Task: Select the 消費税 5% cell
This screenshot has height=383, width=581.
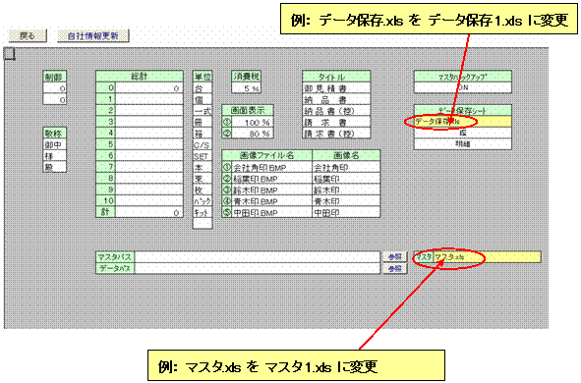Action: click(247, 88)
